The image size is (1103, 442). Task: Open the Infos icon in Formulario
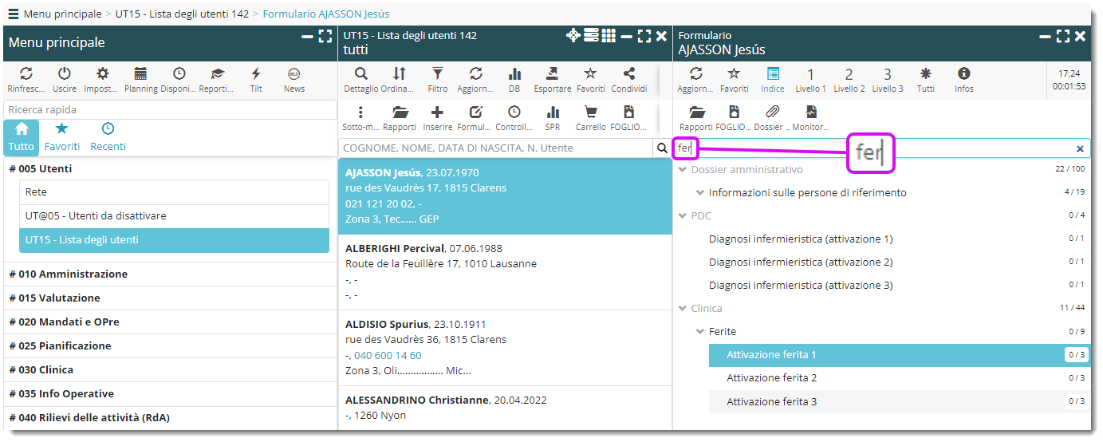(963, 74)
